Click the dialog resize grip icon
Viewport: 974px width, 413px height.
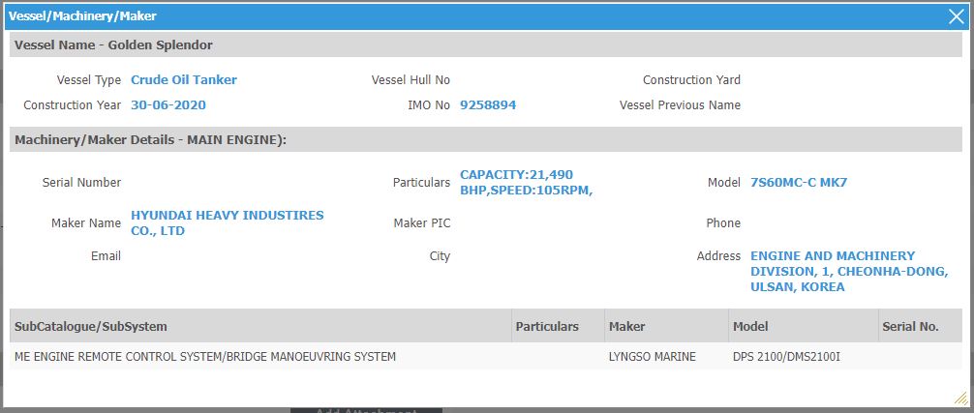click(x=961, y=397)
